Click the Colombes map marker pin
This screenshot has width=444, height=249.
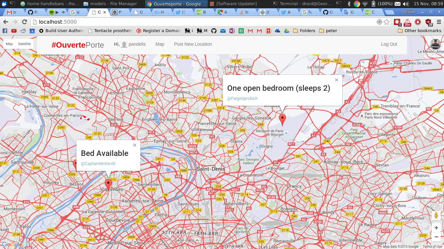[108, 184]
